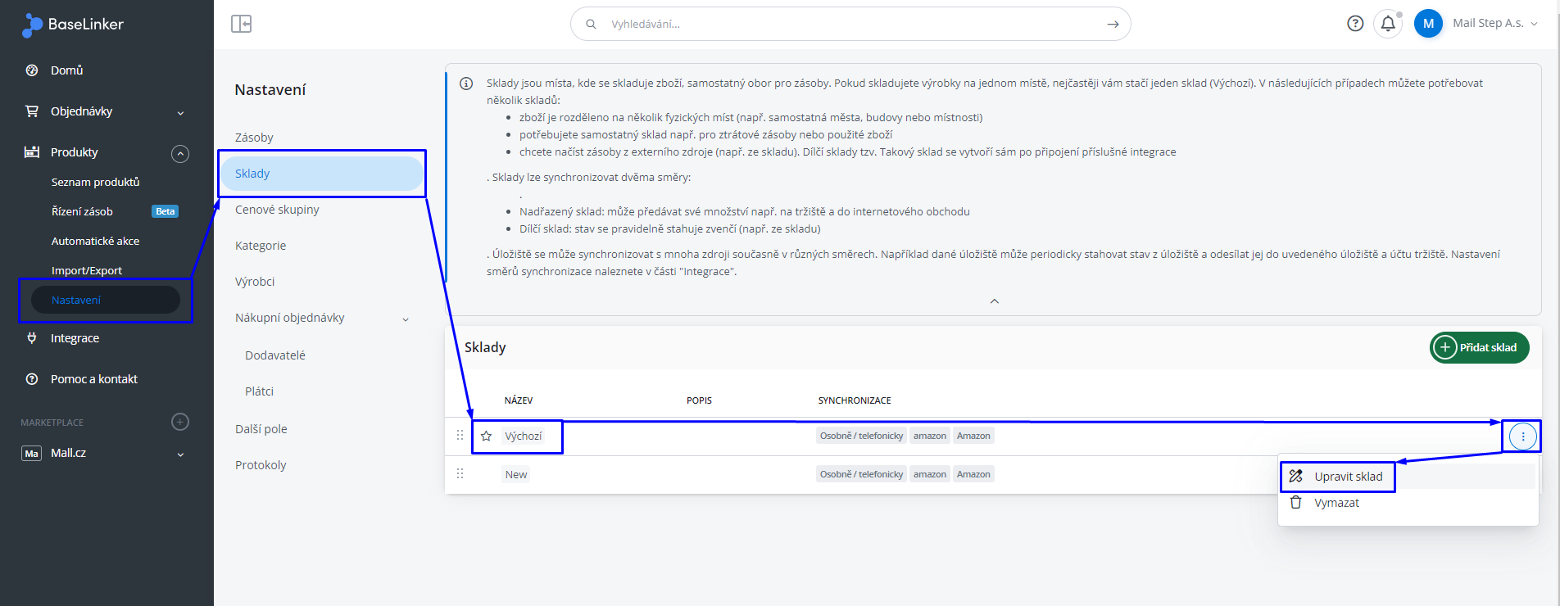Toggle the star for the Výchozí warehouse

pos(486,436)
